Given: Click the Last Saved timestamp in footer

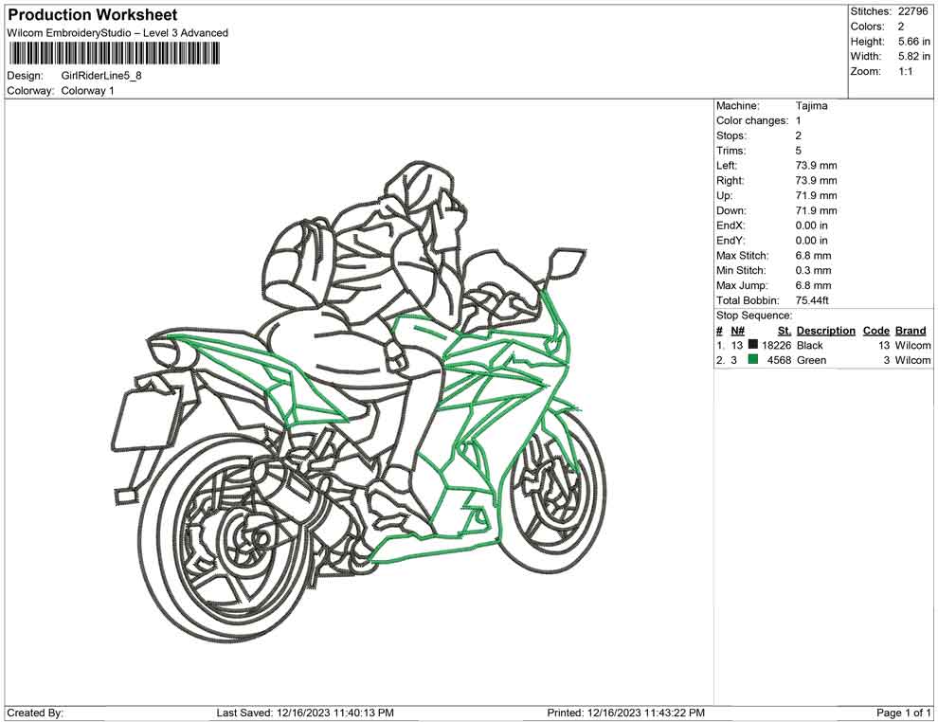Looking at the screenshot, I should [305, 713].
